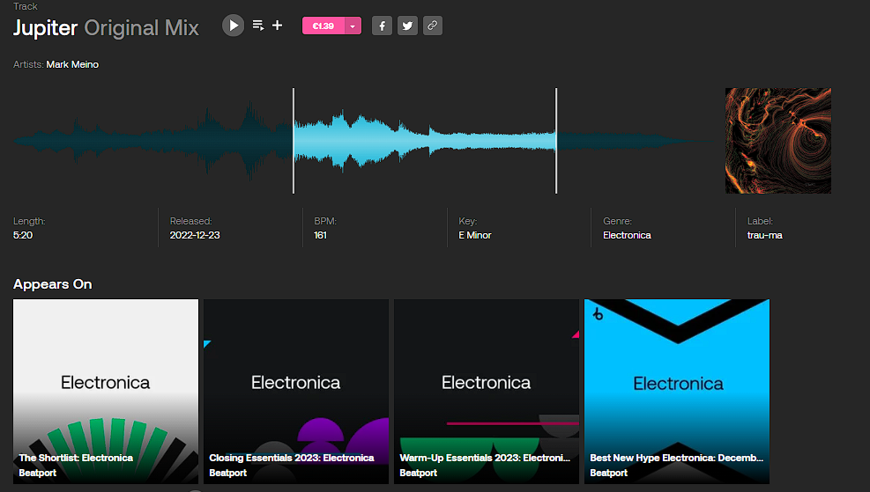Open the Jupiter album artwork

click(x=778, y=141)
